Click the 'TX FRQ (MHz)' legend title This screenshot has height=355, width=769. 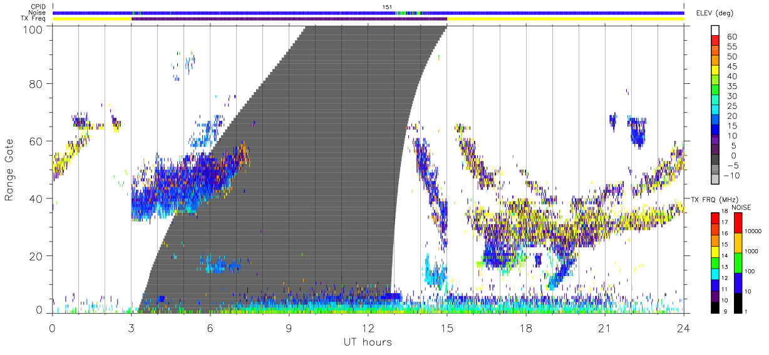[715, 199]
